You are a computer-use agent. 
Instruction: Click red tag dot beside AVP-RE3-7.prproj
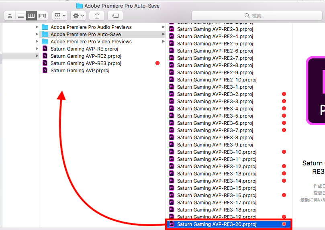point(284,130)
